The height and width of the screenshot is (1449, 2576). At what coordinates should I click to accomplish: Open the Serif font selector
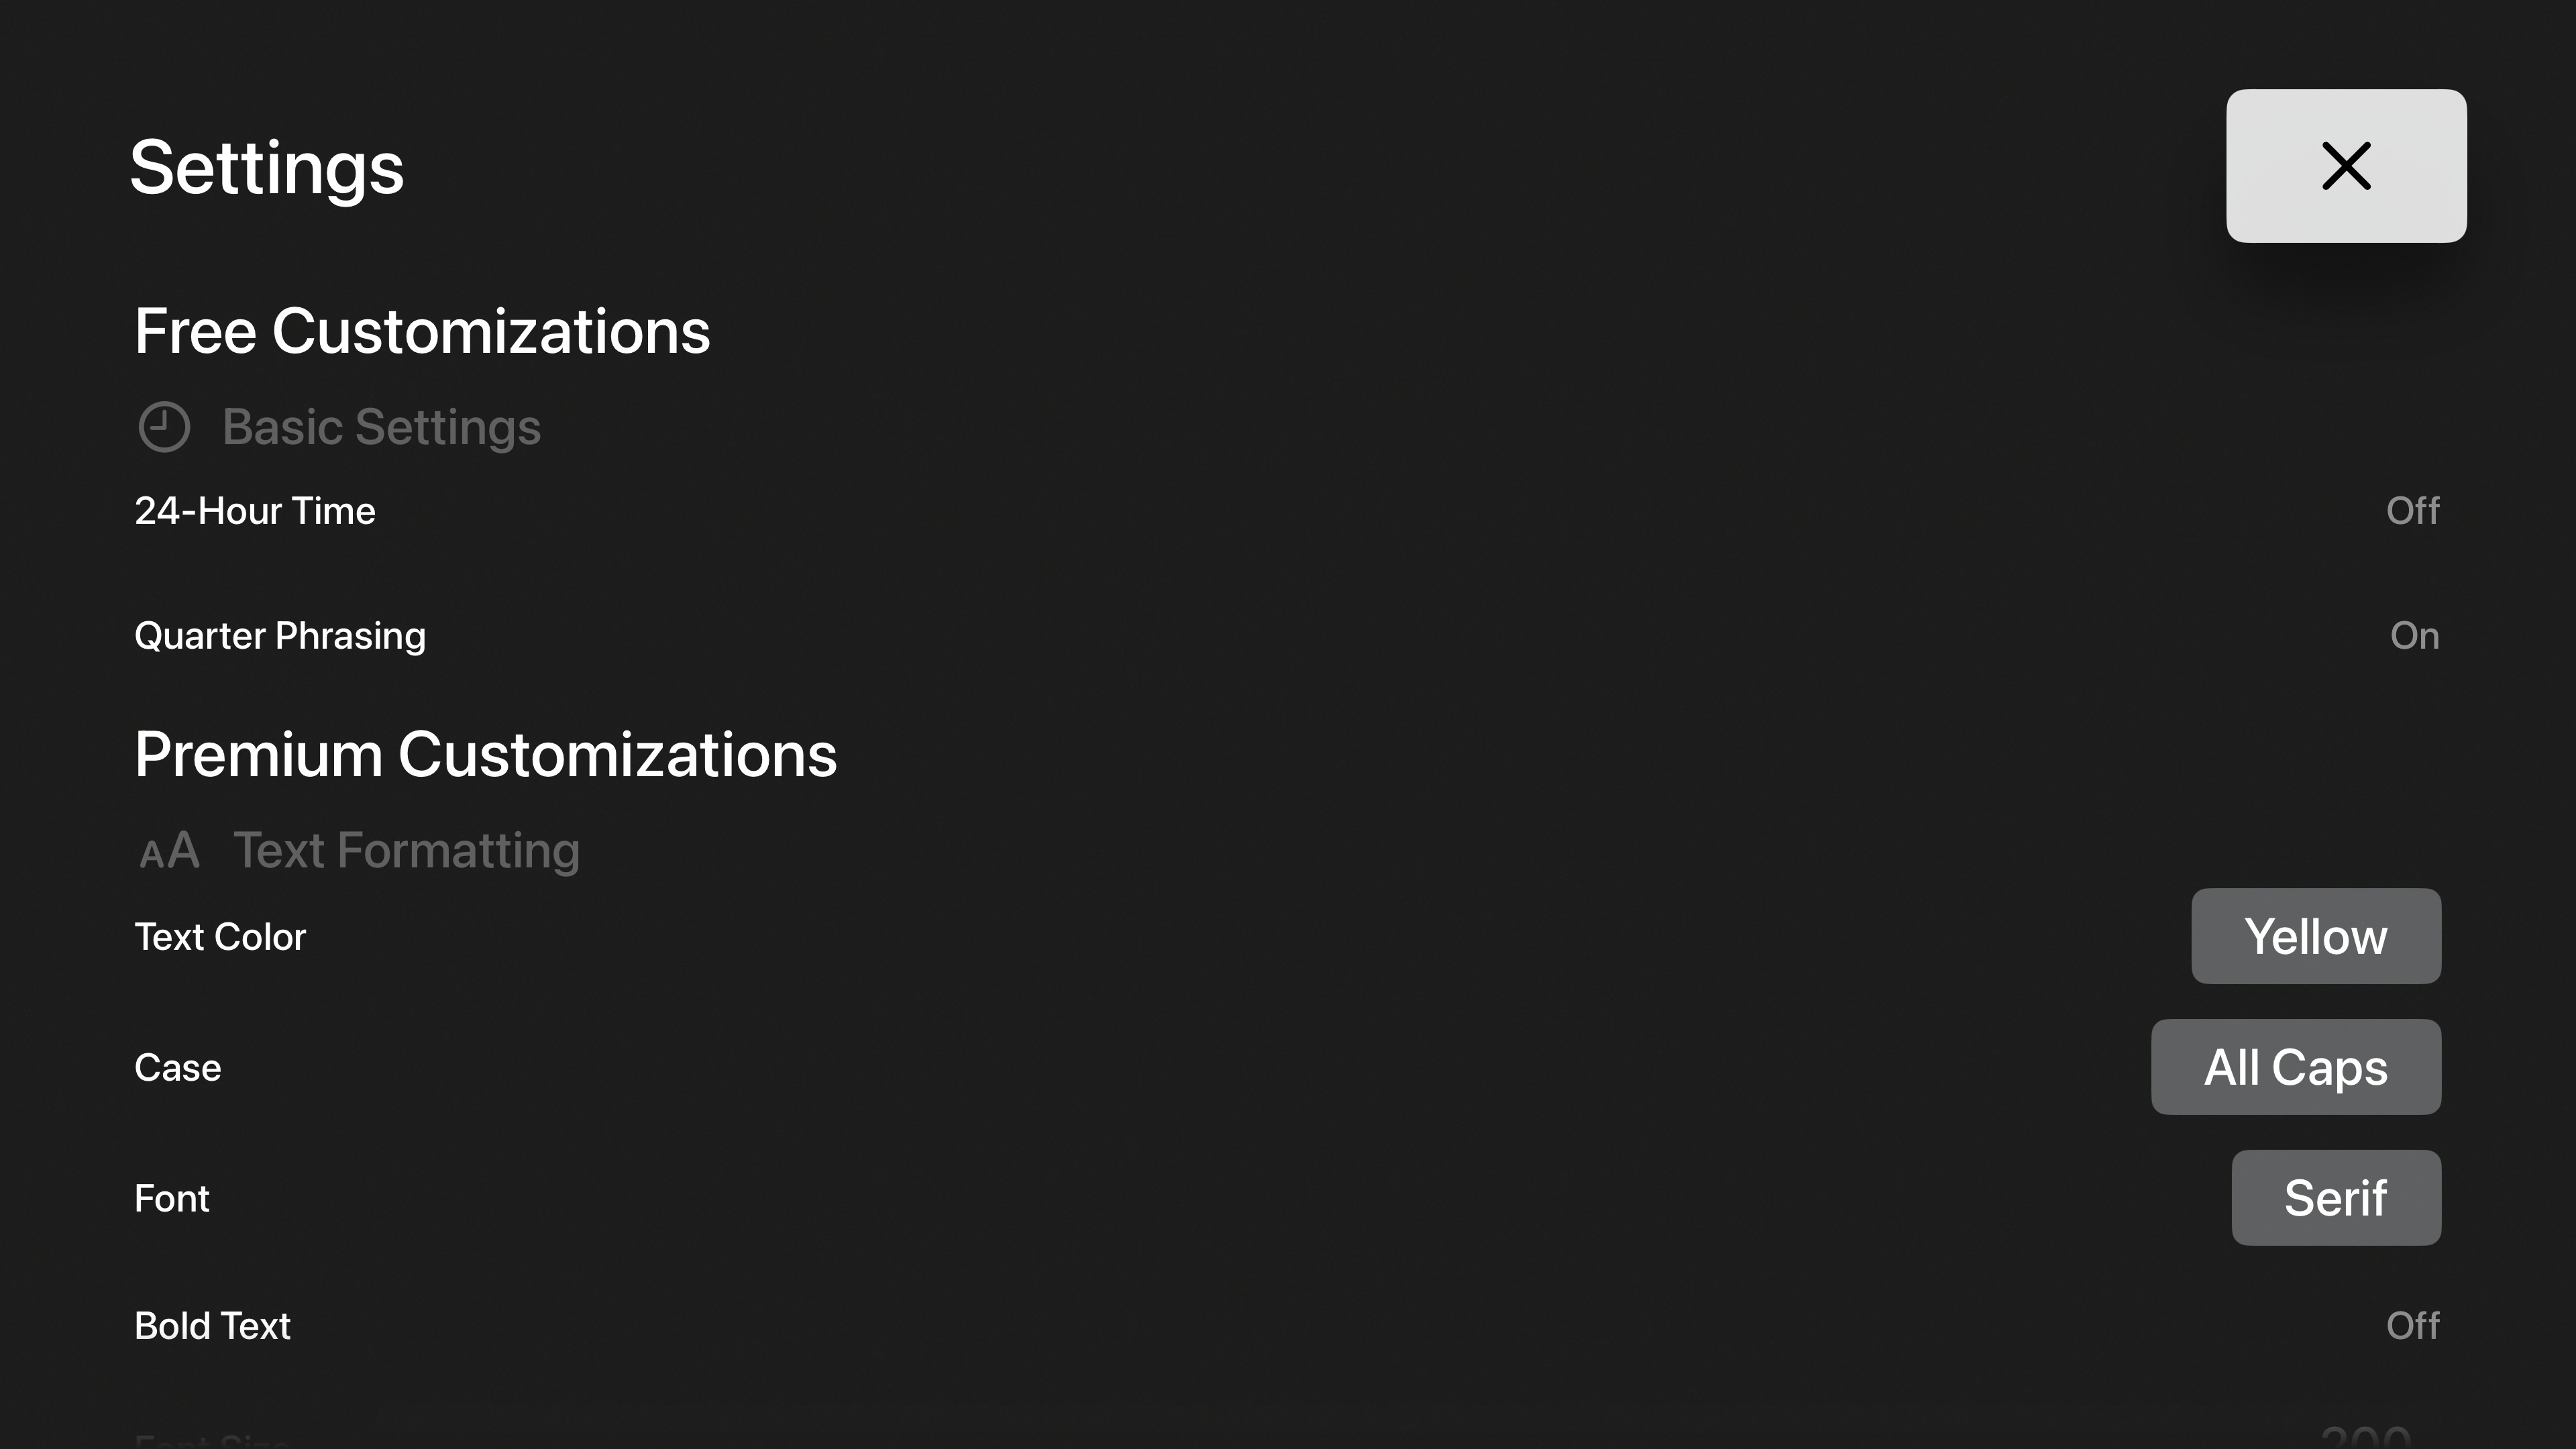[2335, 1198]
